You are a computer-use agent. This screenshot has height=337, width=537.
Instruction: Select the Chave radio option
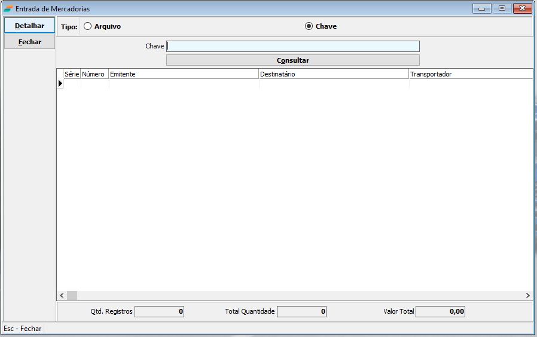coord(309,26)
